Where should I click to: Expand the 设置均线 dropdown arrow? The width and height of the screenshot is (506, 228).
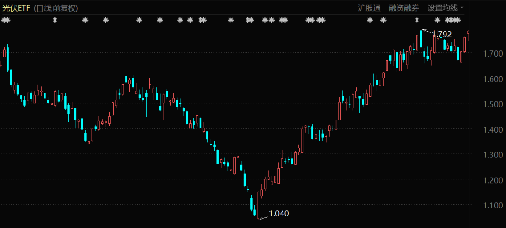[x=462, y=8]
